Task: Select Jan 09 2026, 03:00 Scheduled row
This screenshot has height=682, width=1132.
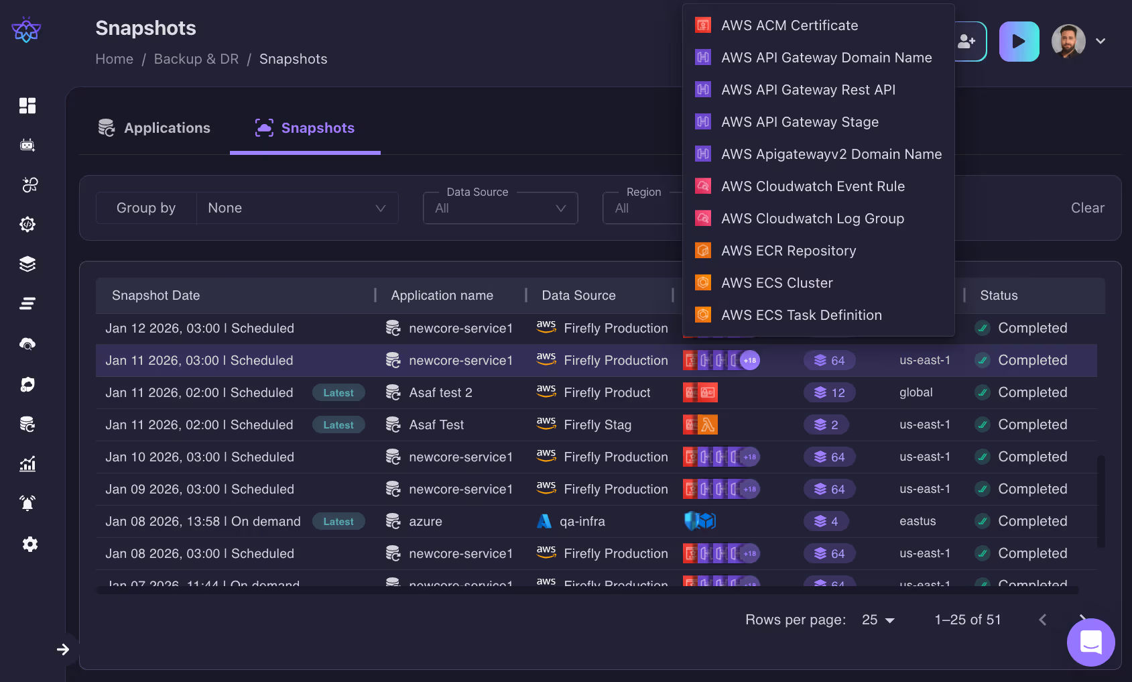Action: coord(596,489)
